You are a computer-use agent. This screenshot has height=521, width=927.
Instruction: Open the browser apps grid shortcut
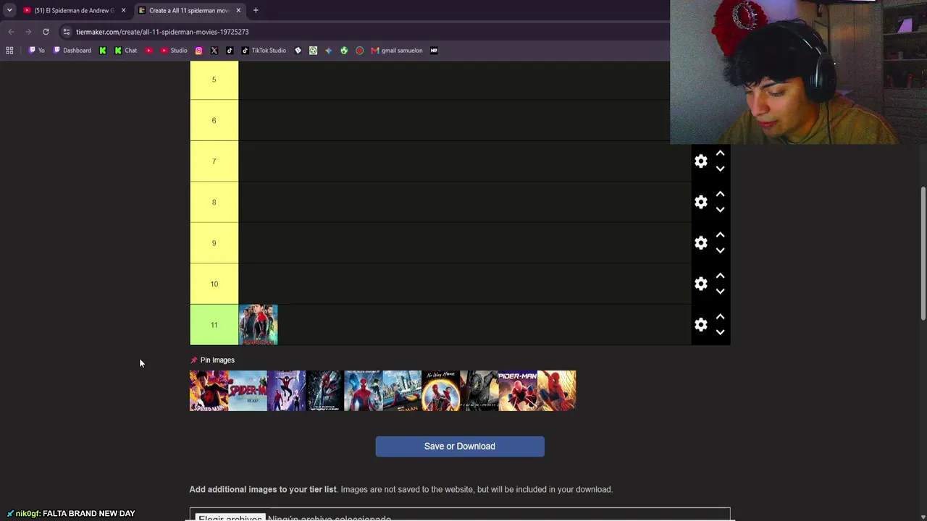[9, 51]
